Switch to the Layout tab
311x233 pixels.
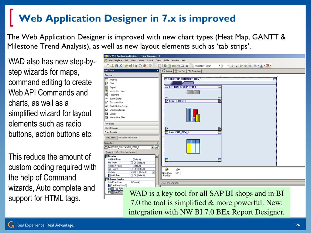[x=167, y=71]
